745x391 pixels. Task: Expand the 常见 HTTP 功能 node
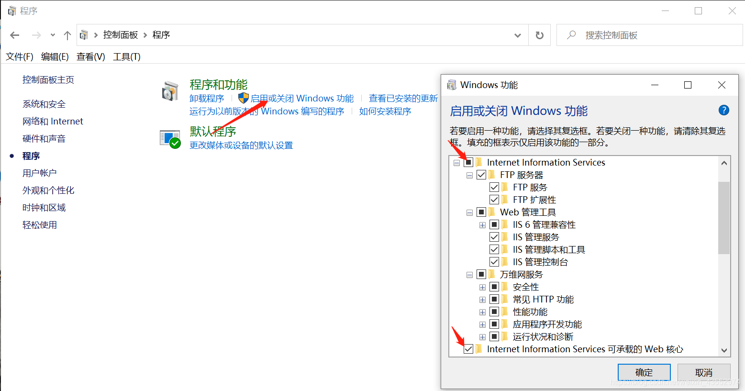tap(482, 300)
